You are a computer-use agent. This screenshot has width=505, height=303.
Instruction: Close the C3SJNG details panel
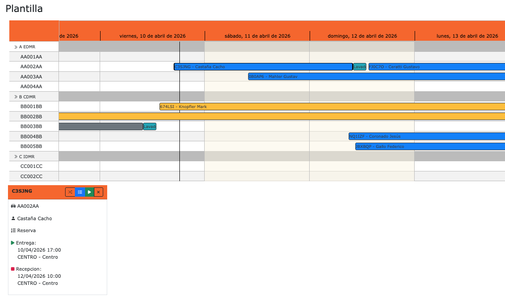[x=98, y=192]
